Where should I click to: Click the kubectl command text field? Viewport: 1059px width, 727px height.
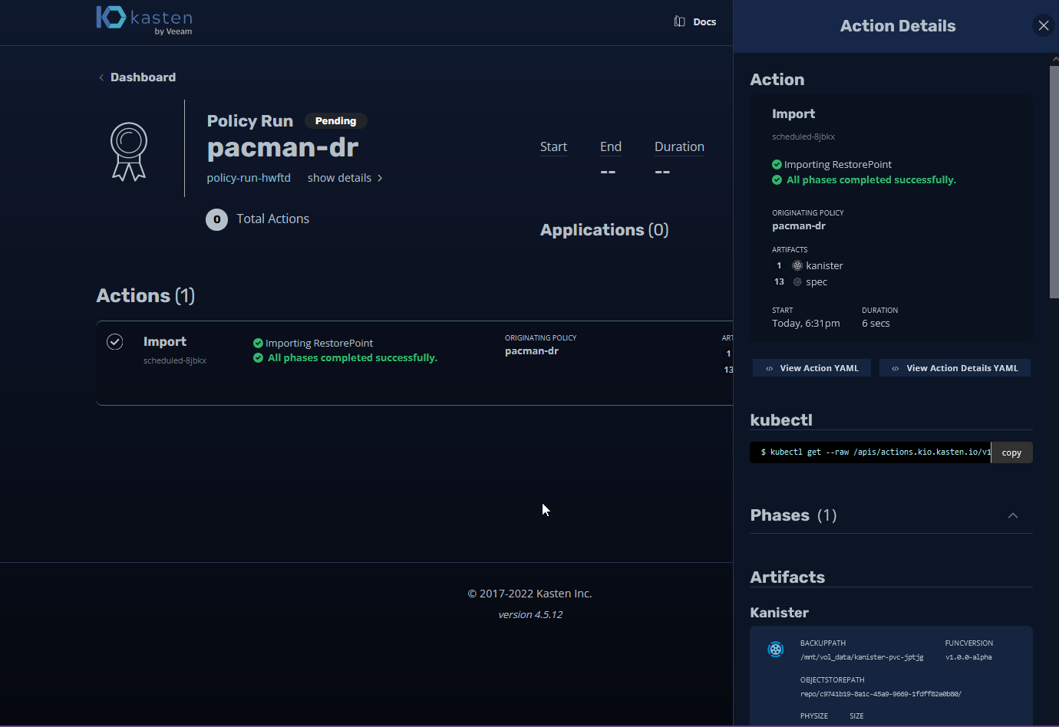tap(870, 452)
